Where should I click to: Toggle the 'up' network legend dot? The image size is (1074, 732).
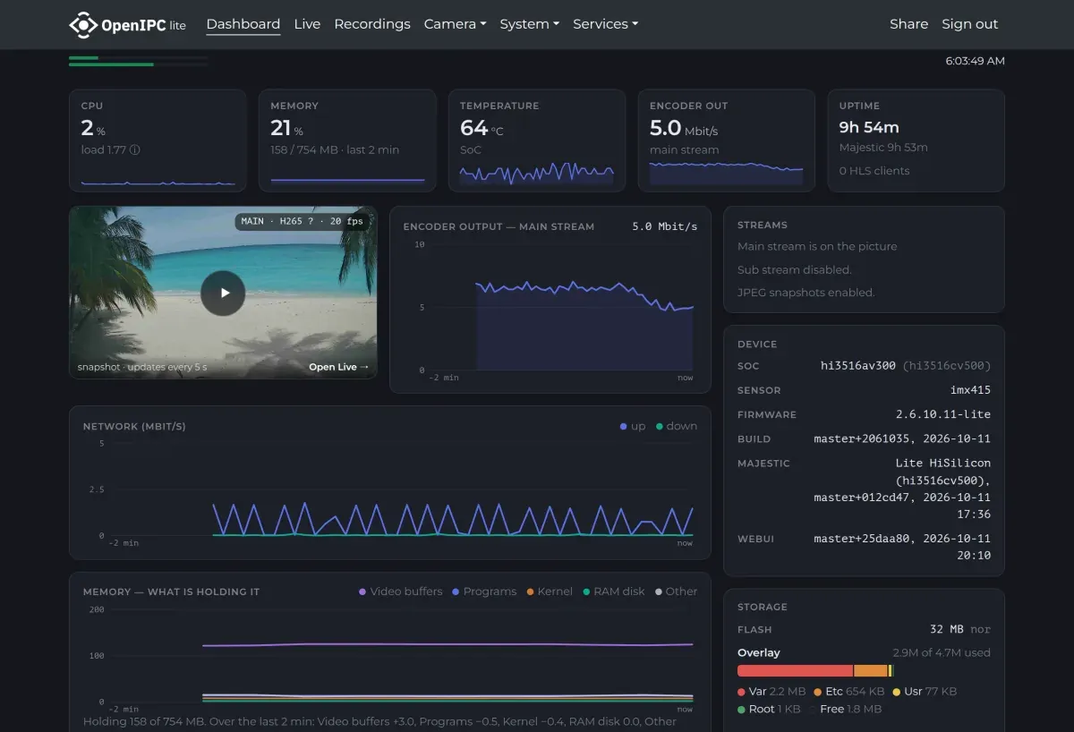click(x=623, y=427)
